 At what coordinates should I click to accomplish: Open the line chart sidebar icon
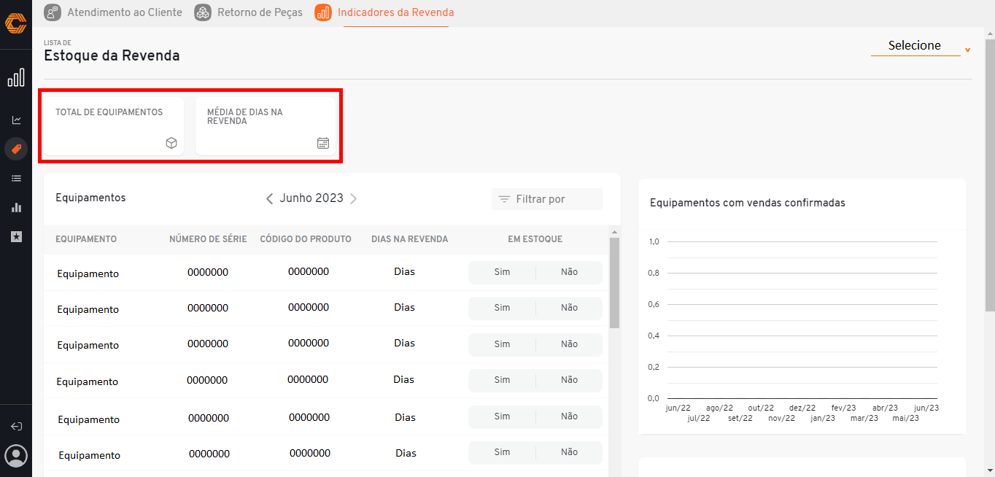[x=16, y=120]
